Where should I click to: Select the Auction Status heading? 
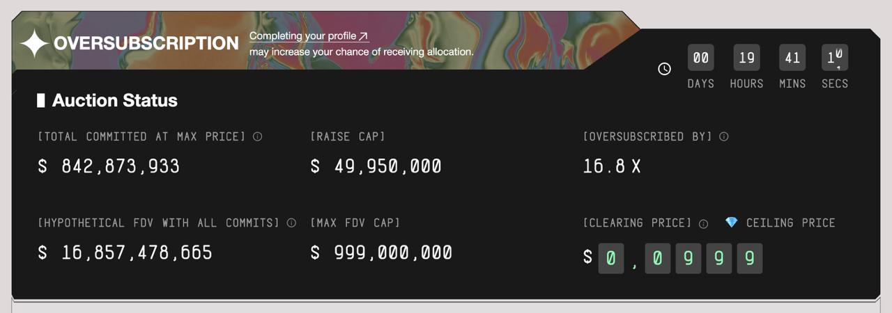(x=114, y=101)
